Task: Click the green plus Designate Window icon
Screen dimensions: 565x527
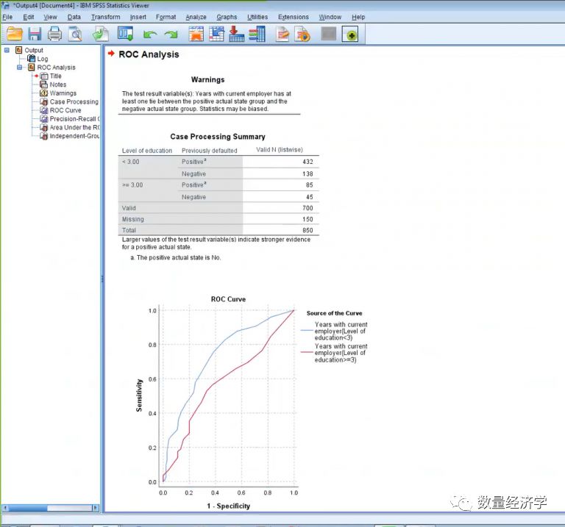Action: click(350, 34)
